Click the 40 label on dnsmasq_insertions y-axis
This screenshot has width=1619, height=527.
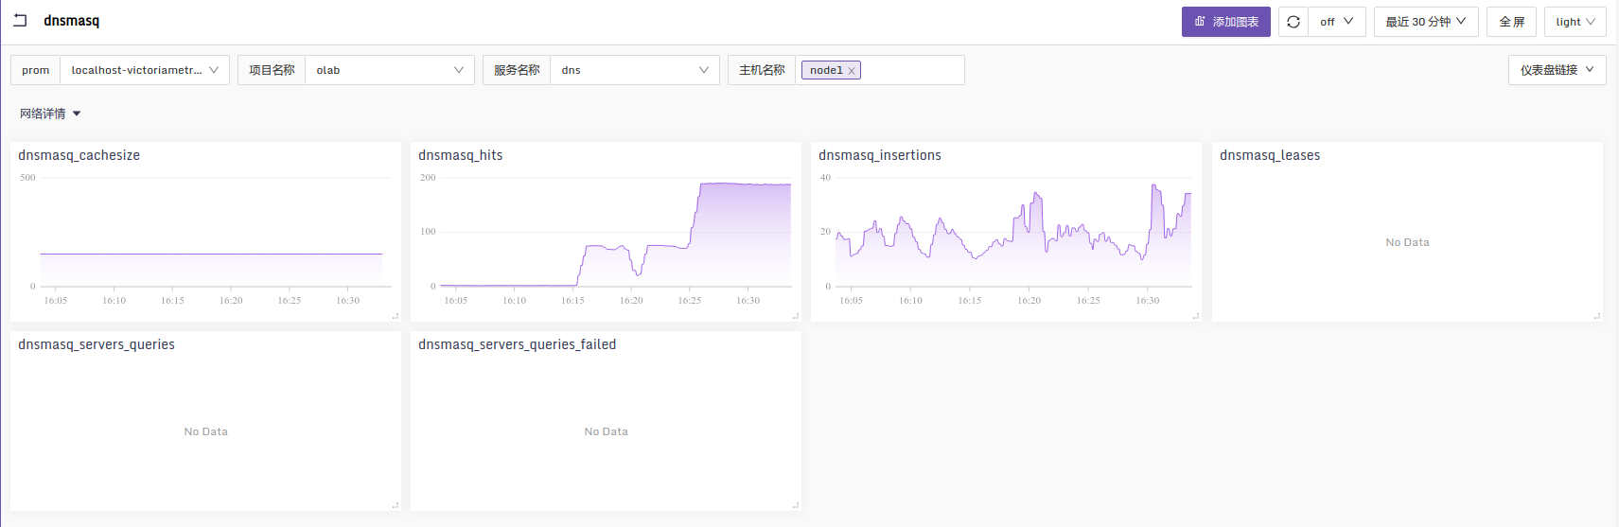click(x=825, y=177)
